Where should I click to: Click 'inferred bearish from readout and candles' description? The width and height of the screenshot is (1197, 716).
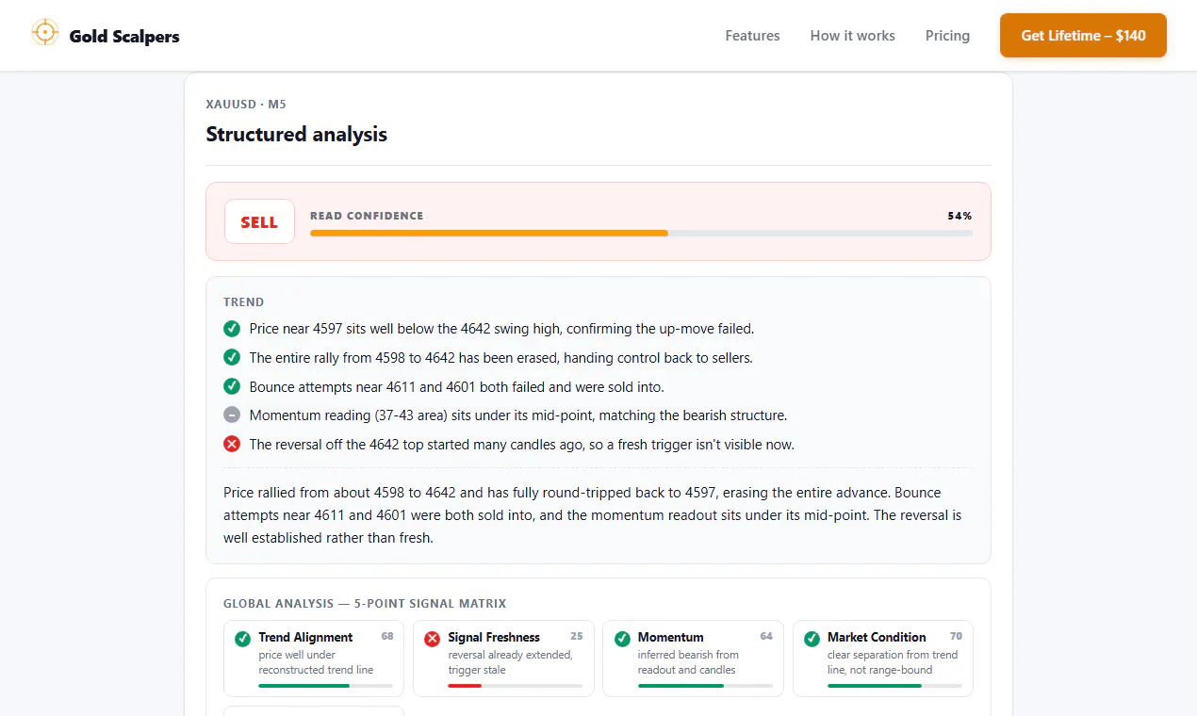688,662
